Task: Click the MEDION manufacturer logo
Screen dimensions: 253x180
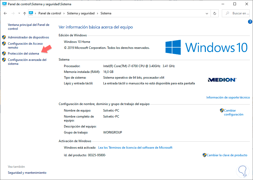Action: click(222, 80)
